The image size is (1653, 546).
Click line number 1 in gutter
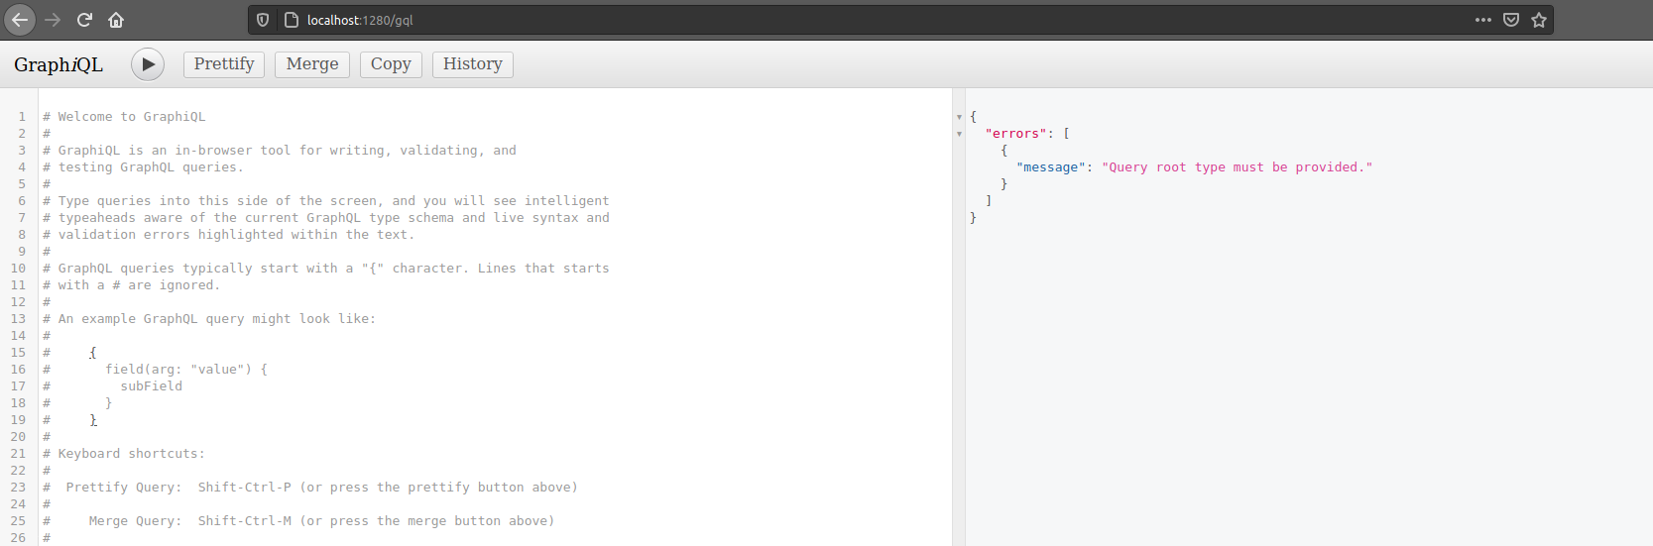tap(22, 117)
